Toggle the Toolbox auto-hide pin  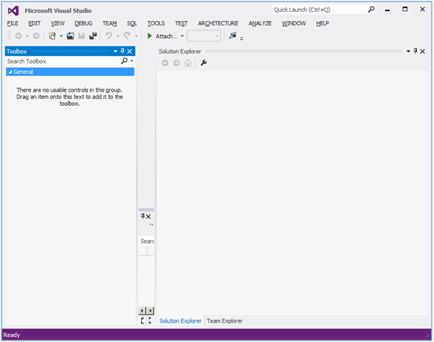pos(122,51)
